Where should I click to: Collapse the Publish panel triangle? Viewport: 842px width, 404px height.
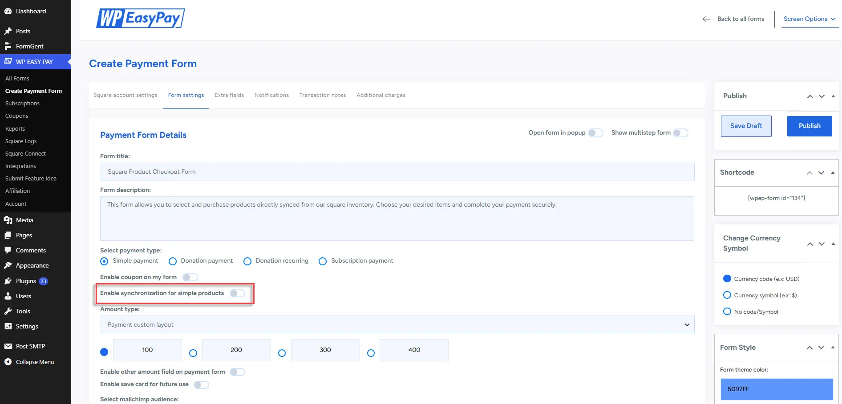(833, 96)
